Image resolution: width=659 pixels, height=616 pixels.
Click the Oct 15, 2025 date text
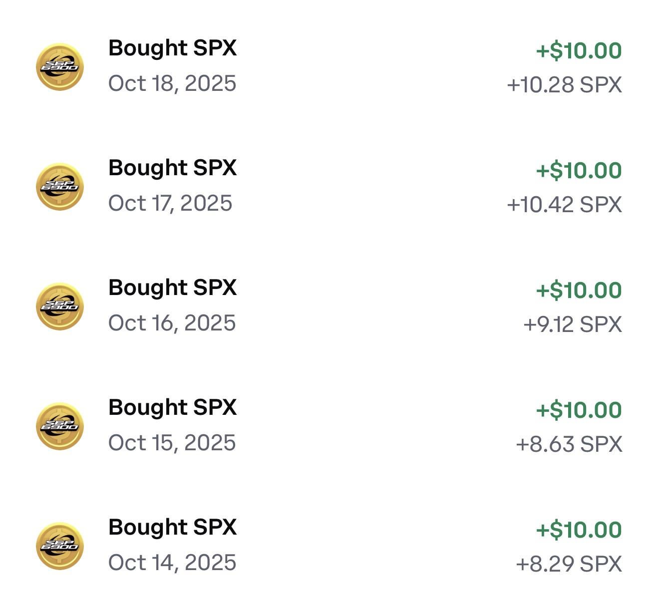pos(172,443)
